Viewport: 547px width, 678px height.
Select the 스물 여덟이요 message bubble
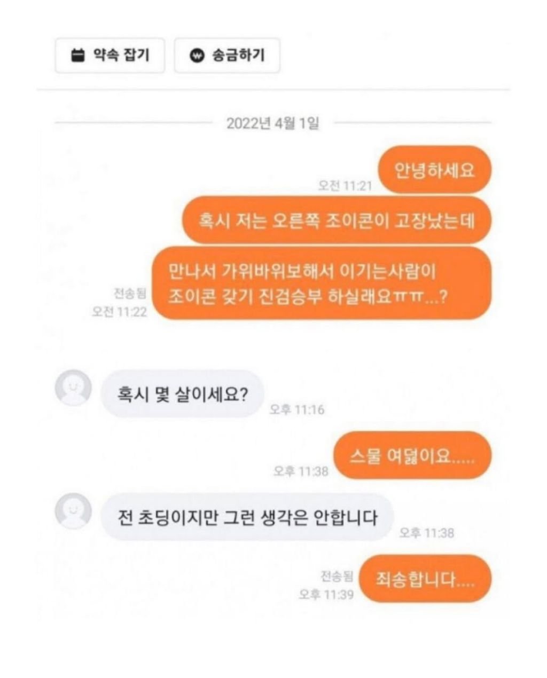tap(412, 455)
